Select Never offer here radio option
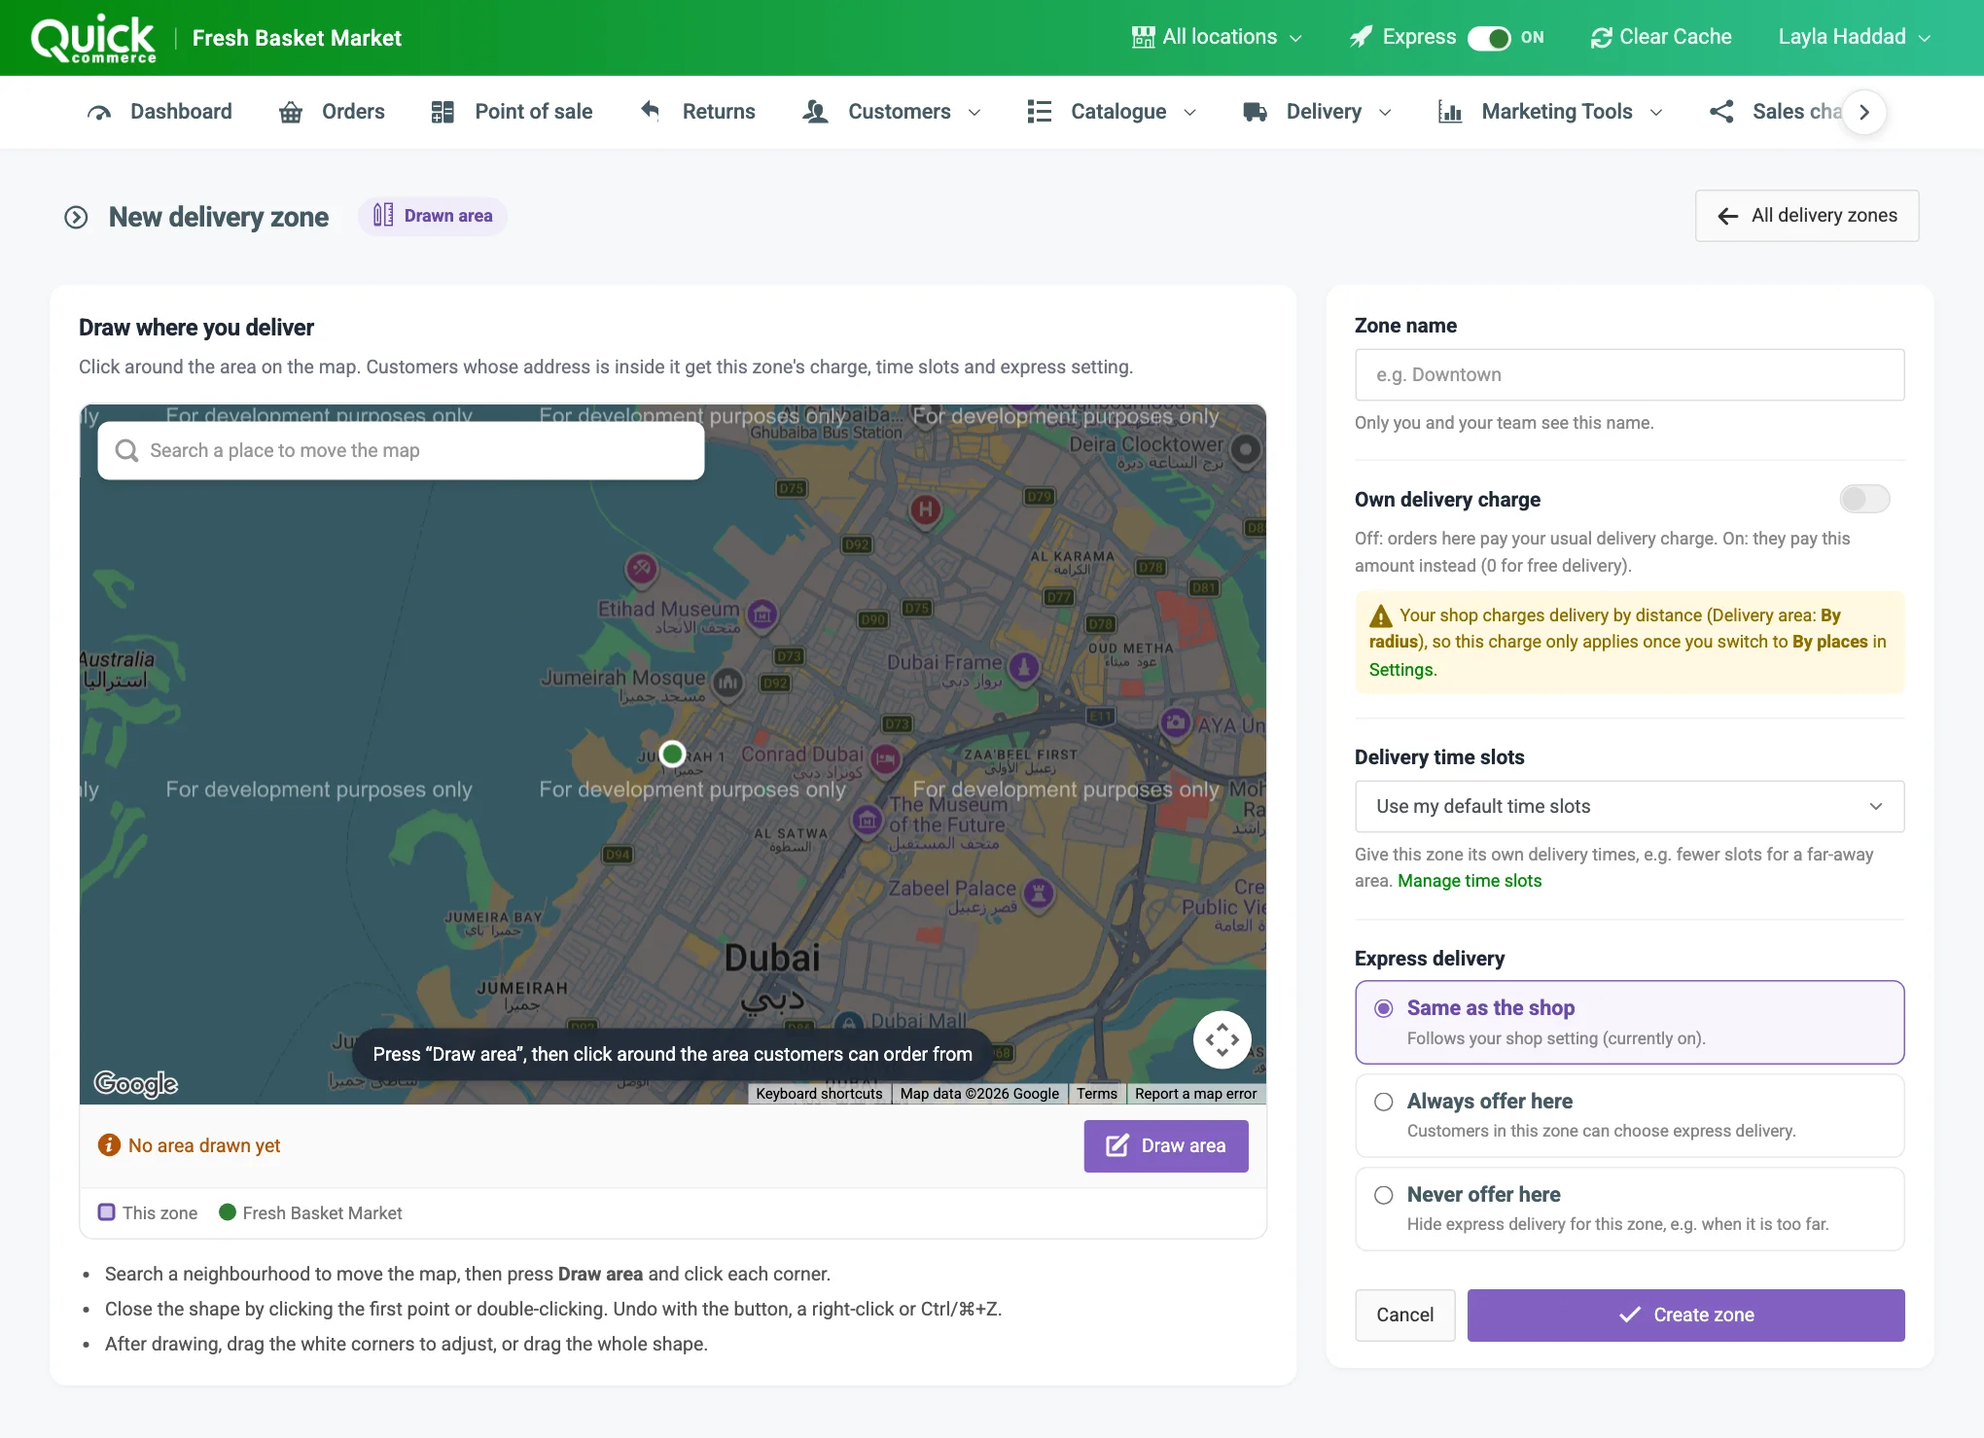This screenshot has height=1438, width=1984. (1629, 1209)
